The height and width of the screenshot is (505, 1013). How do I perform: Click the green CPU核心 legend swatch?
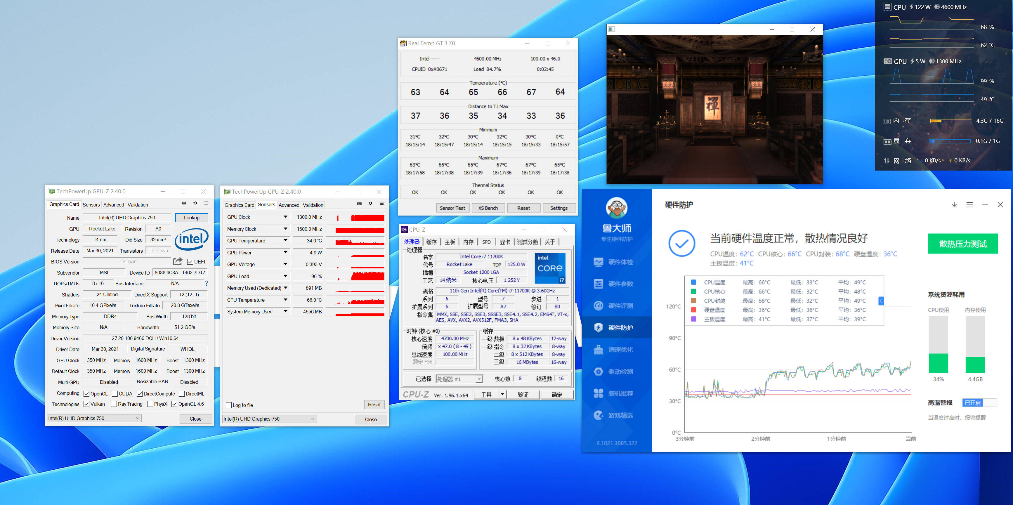[x=694, y=291]
